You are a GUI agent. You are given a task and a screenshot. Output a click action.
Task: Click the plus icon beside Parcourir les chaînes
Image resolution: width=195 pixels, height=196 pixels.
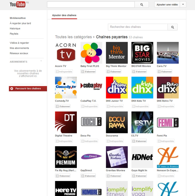(x=12, y=89)
